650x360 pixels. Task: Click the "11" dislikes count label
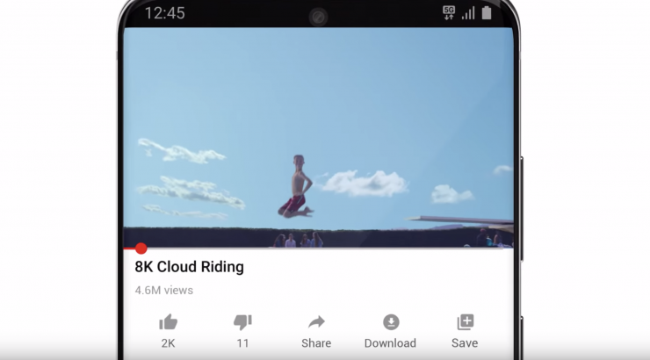tap(242, 343)
